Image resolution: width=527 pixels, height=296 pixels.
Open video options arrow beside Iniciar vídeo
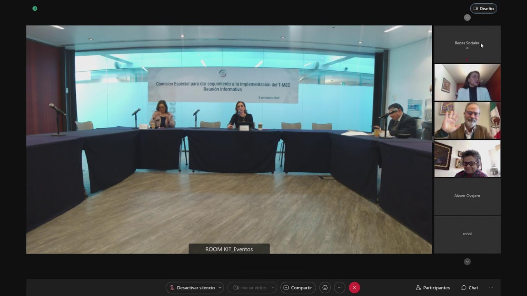273,288
